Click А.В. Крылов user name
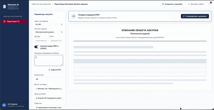Screen dimensions: 214x110 [13, 104]
